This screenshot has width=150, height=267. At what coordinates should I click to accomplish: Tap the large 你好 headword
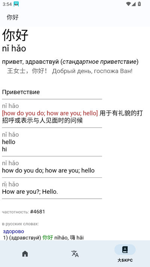point(15,35)
